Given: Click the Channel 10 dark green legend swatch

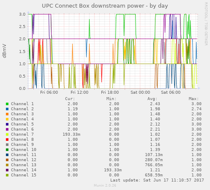Looking at the screenshot, I should pos(7,150).
